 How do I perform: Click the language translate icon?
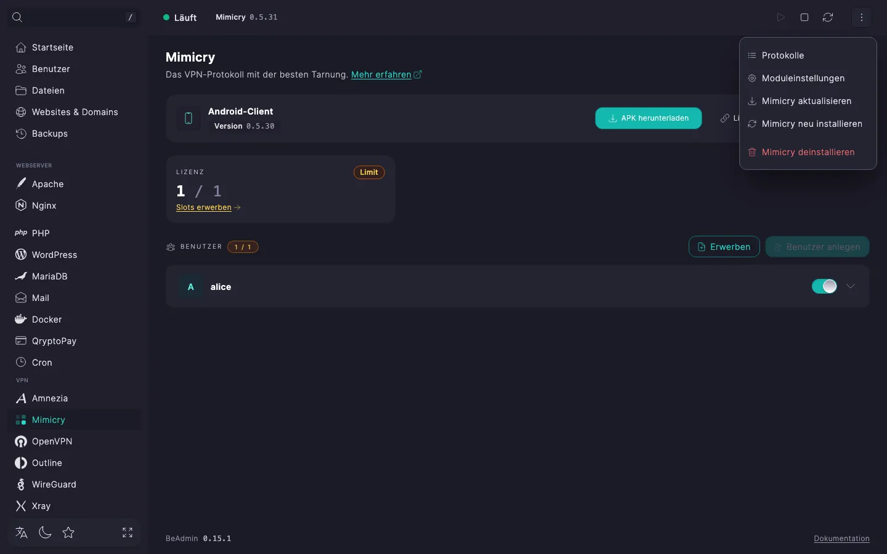[22, 532]
